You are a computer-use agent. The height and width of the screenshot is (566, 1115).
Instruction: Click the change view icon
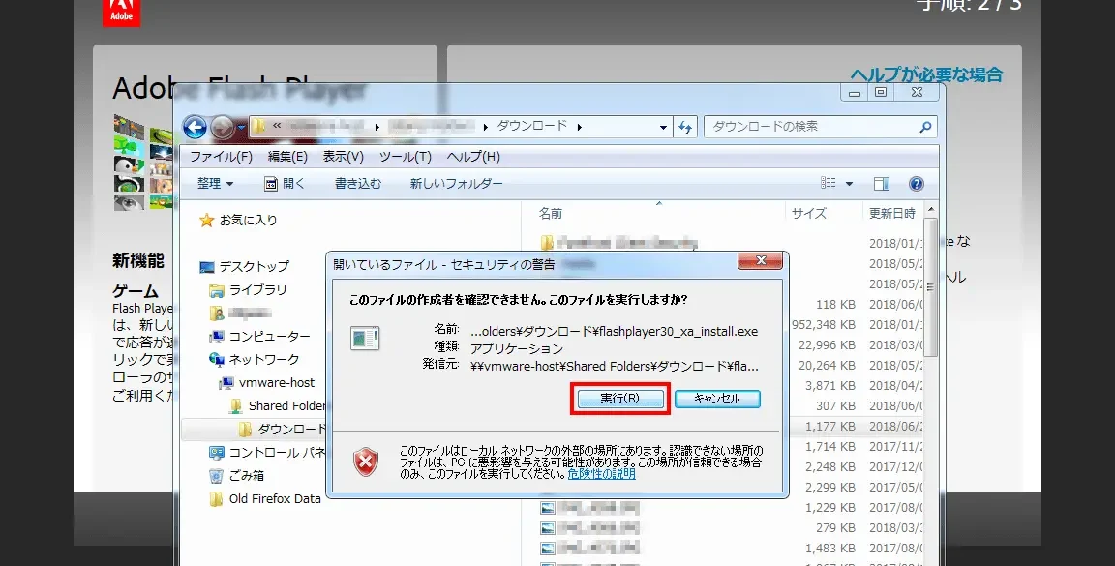[829, 184]
